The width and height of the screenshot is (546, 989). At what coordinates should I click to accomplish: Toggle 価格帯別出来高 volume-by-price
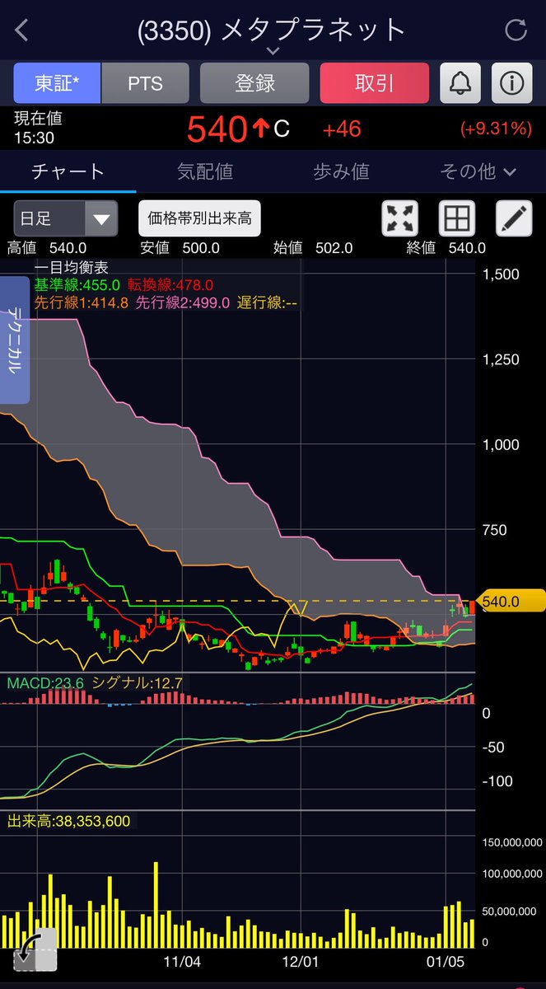(199, 219)
